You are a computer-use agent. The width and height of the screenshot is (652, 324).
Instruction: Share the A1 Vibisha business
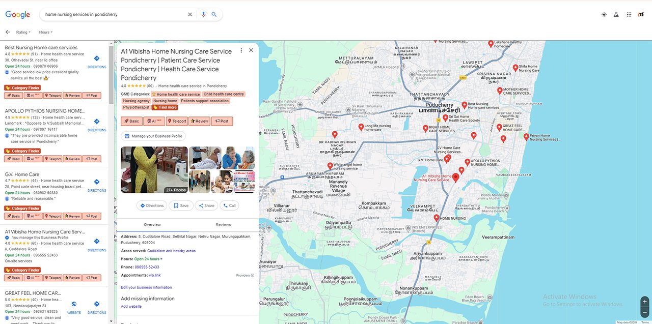click(x=206, y=205)
